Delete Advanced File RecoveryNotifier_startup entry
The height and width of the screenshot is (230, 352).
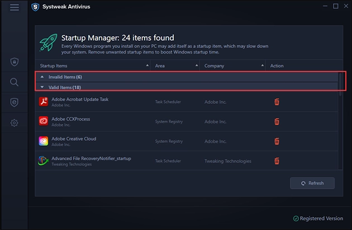click(x=277, y=161)
